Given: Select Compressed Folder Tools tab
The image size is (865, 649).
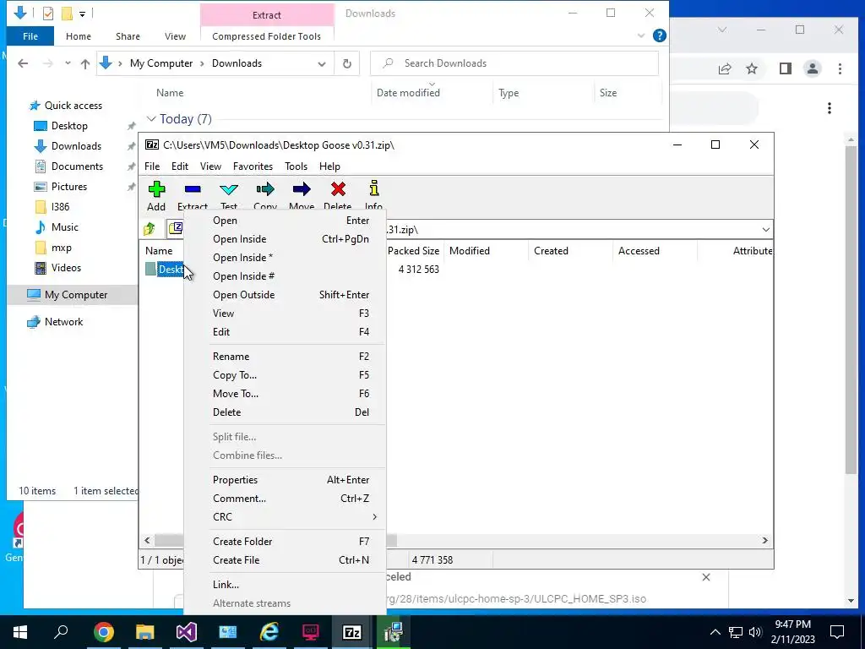Looking at the screenshot, I should click(x=266, y=36).
